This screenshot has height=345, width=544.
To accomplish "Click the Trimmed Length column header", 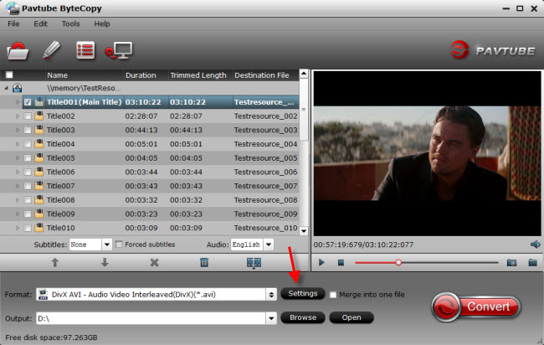I will pyautogui.click(x=200, y=75).
